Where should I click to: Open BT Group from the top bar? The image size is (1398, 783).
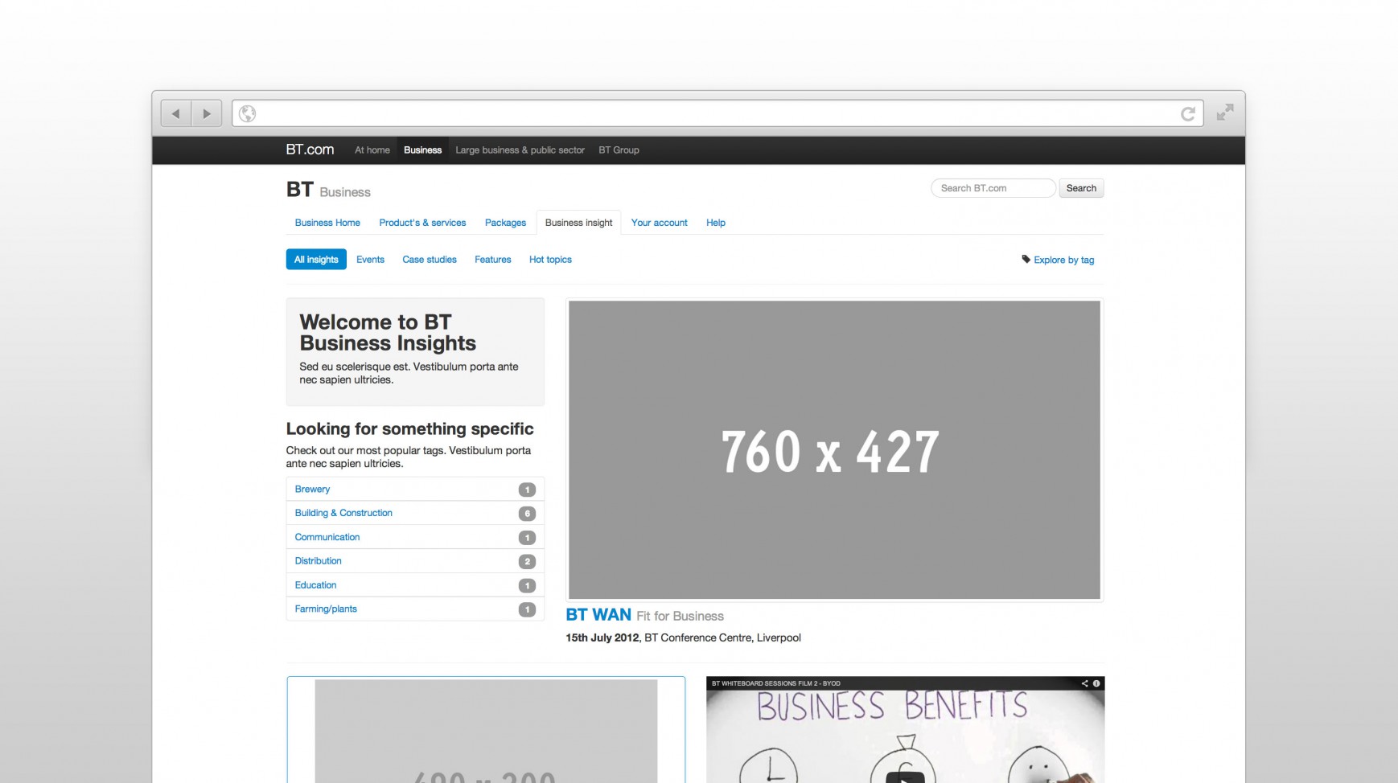619,150
